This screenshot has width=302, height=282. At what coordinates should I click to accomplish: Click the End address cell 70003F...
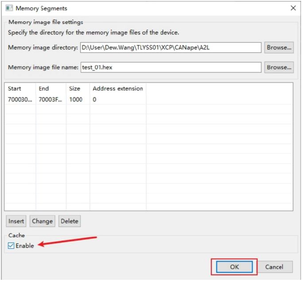(50, 99)
